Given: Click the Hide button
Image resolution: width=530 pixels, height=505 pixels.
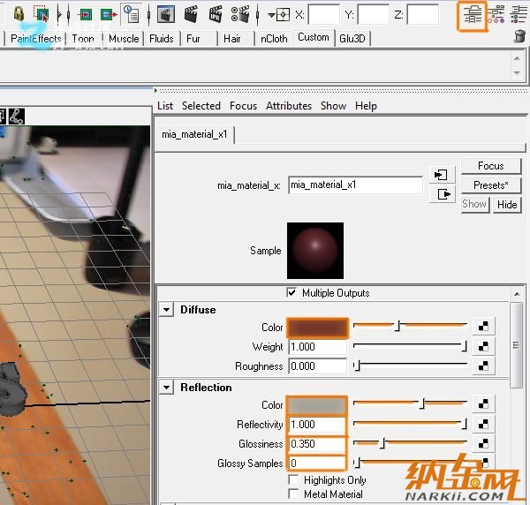Looking at the screenshot, I should point(507,204).
